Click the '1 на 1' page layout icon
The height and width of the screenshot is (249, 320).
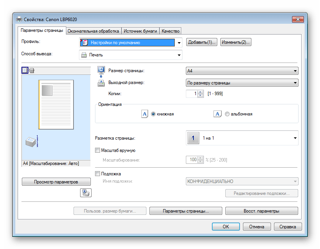click(x=193, y=138)
